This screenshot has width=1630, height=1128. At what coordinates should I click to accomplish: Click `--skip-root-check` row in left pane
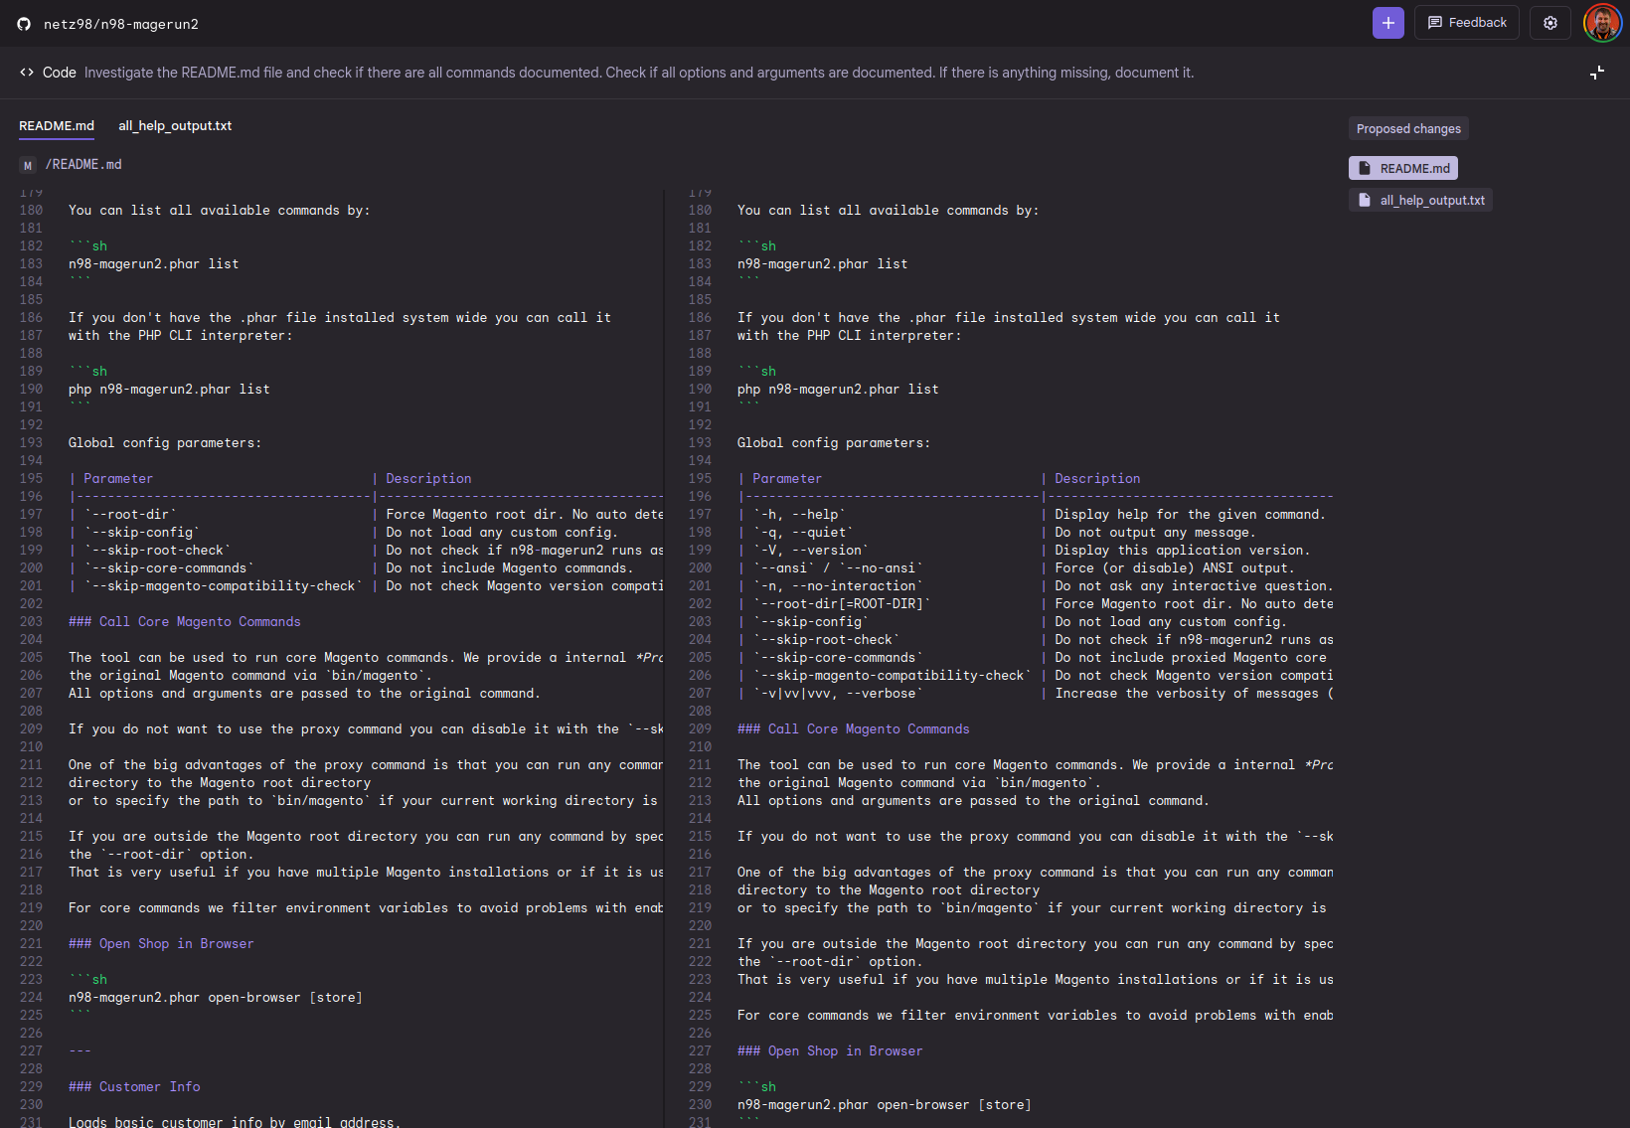coord(366,551)
